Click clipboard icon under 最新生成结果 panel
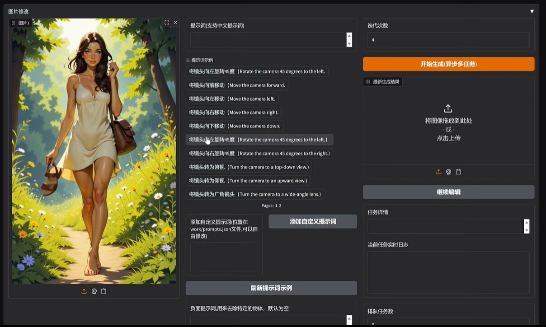The width and height of the screenshot is (546, 327). (x=458, y=172)
